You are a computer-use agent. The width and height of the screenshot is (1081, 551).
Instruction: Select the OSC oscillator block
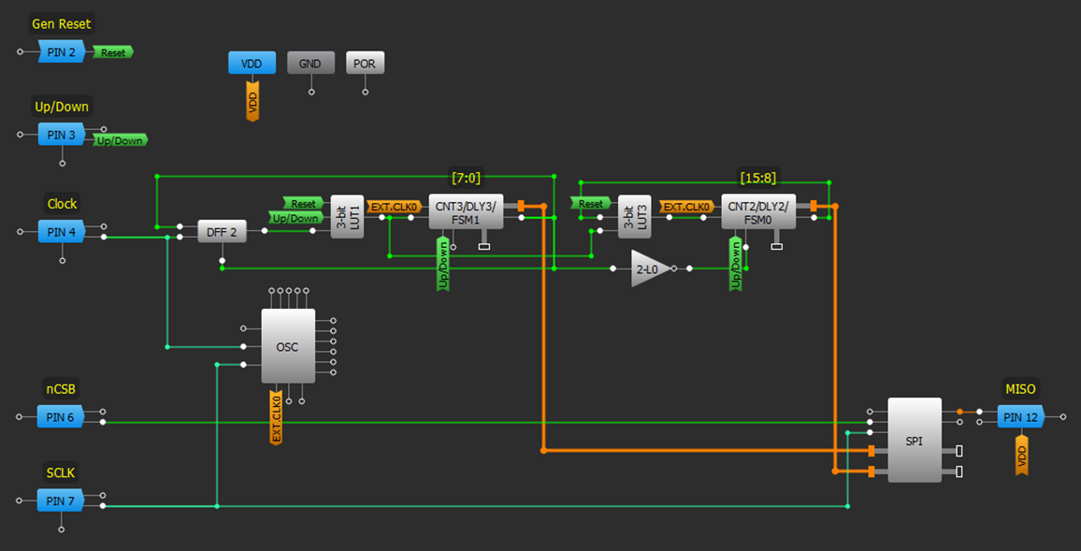(287, 346)
